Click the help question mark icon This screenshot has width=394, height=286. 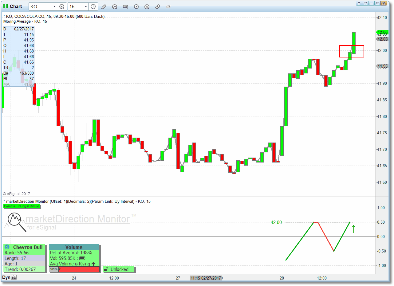click(359, 3)
